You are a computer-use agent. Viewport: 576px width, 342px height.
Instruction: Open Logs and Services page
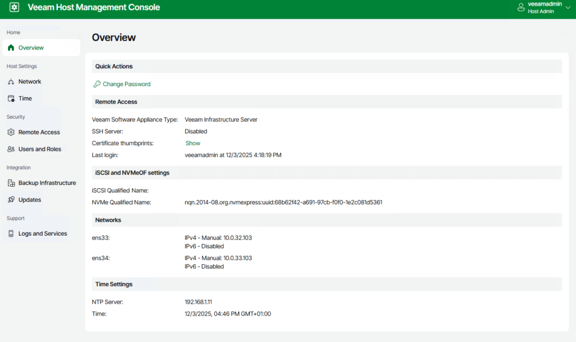[42, 233]
